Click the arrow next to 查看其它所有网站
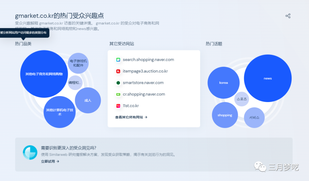The height and width of the screenshot is (181, 309). 146,117
